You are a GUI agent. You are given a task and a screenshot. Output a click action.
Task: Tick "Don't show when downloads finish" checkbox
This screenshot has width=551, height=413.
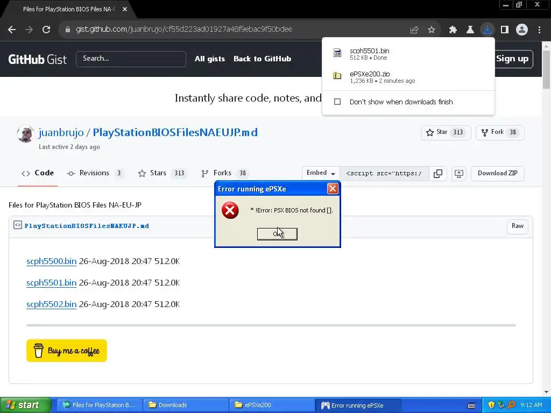coord(337,102)
